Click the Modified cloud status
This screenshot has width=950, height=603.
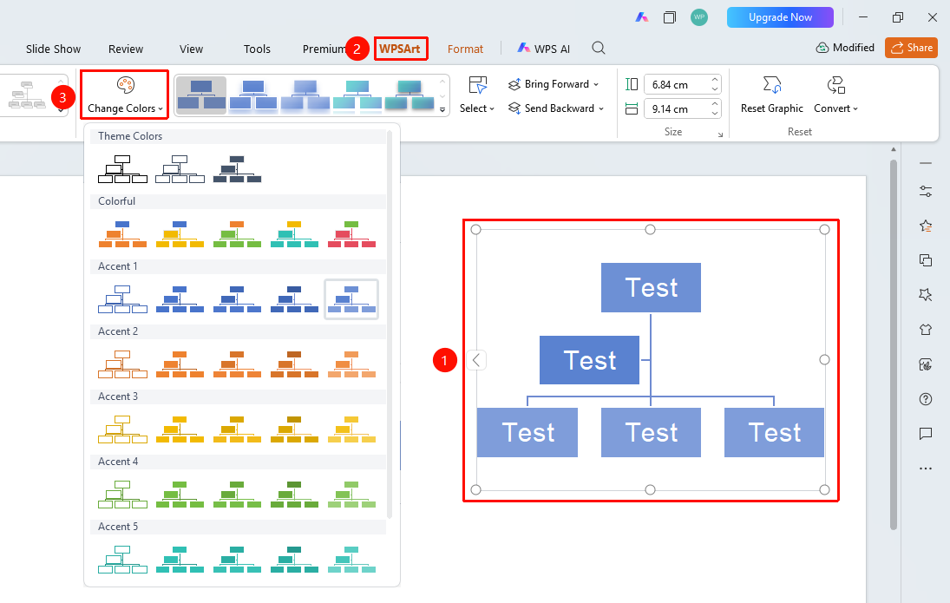(845, 47)
